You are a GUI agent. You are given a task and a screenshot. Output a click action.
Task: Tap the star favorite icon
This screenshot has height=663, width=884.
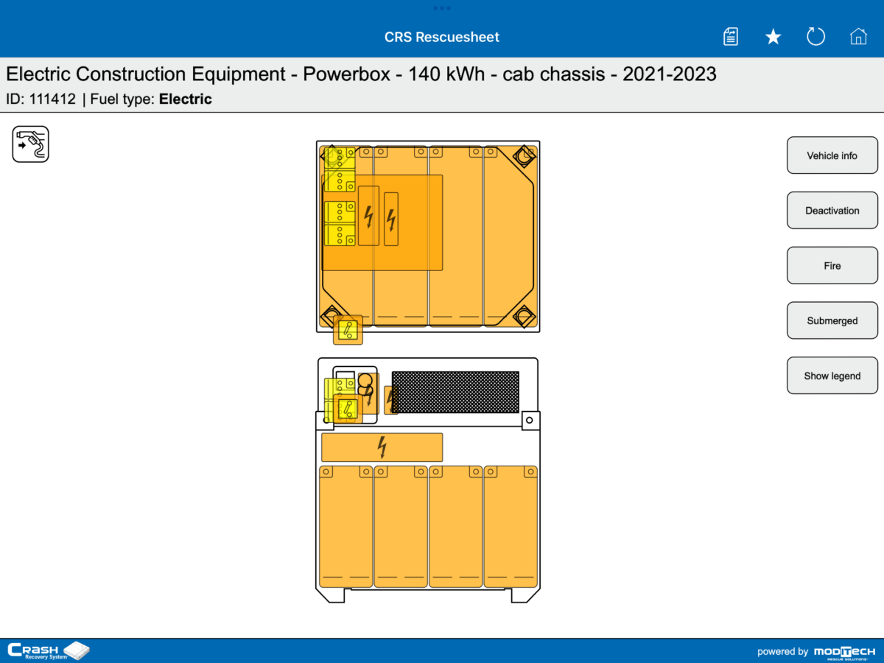pyautogui.click(x=773, y=36)
